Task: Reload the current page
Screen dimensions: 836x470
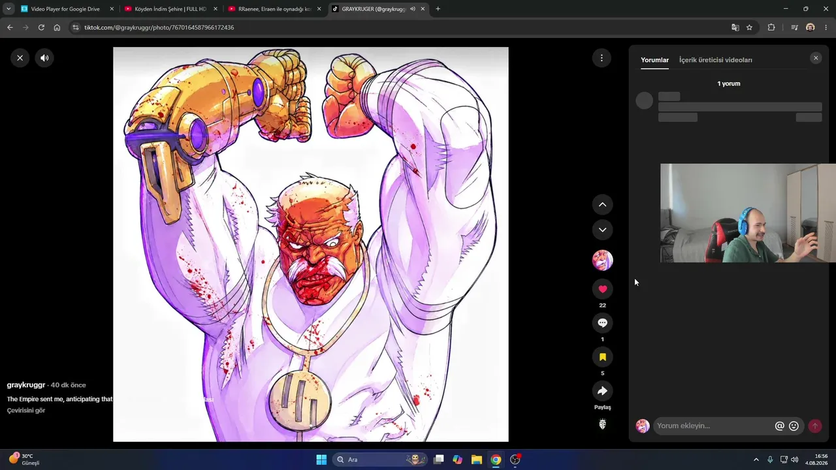Action: point(41,27)
